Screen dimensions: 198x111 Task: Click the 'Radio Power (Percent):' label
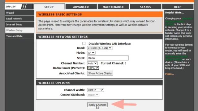(x=69, y=68)
